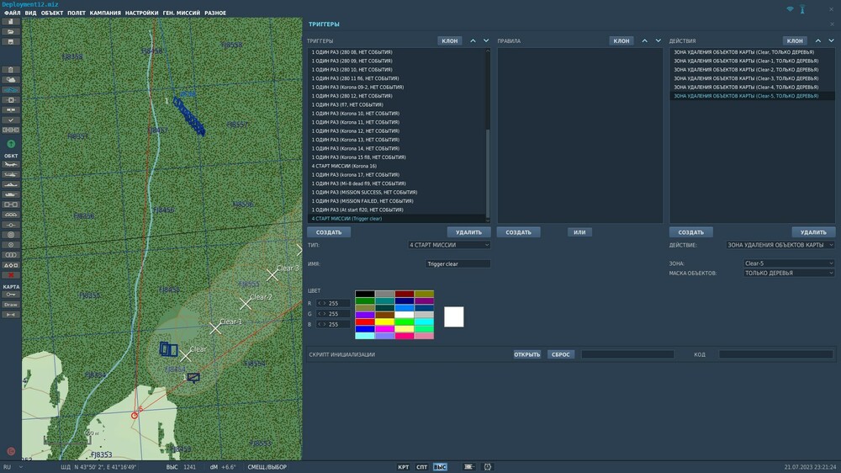Open the ВИД menu
This screenshot has height=473, width=841.
pos(30,13)
